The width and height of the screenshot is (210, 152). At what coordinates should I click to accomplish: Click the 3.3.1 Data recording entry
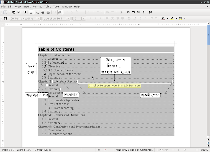(110, 108)
